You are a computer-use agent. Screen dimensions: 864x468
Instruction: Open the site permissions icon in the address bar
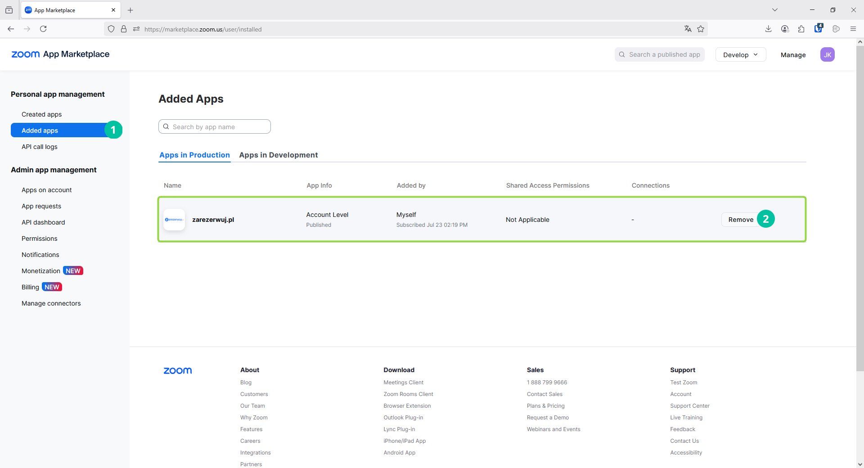pyautogui.click(x=136, y=29)
